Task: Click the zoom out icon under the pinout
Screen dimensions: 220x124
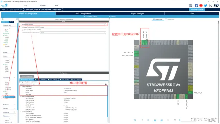Action: [148, 120]
